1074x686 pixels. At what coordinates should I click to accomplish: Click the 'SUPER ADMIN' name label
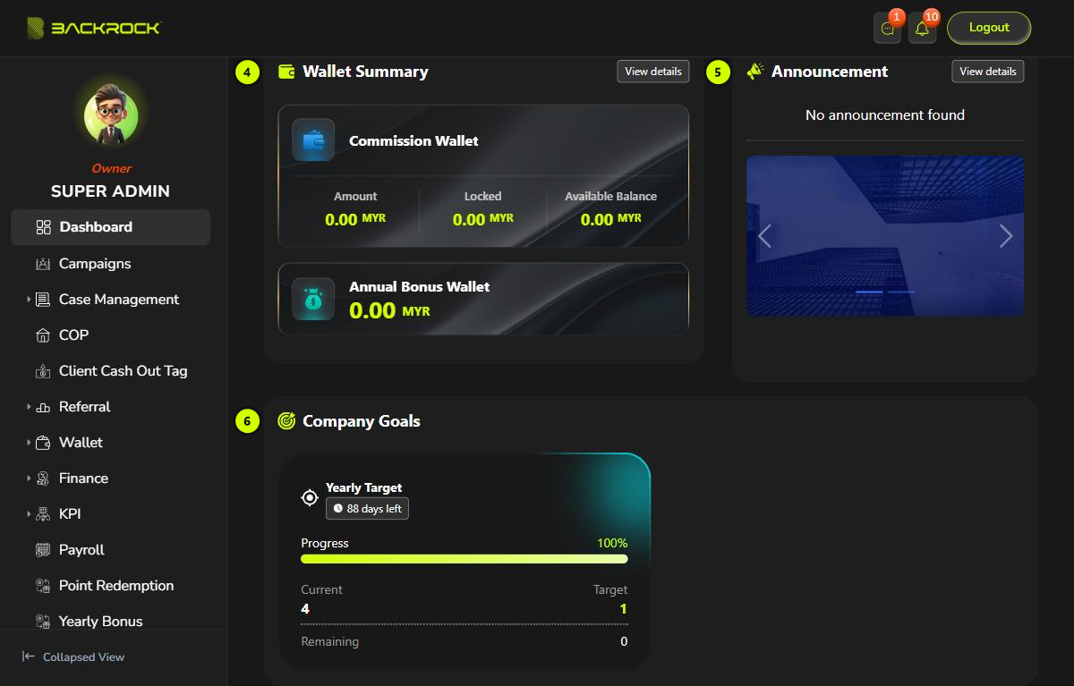pyautogui.click(x=110, y=191)
